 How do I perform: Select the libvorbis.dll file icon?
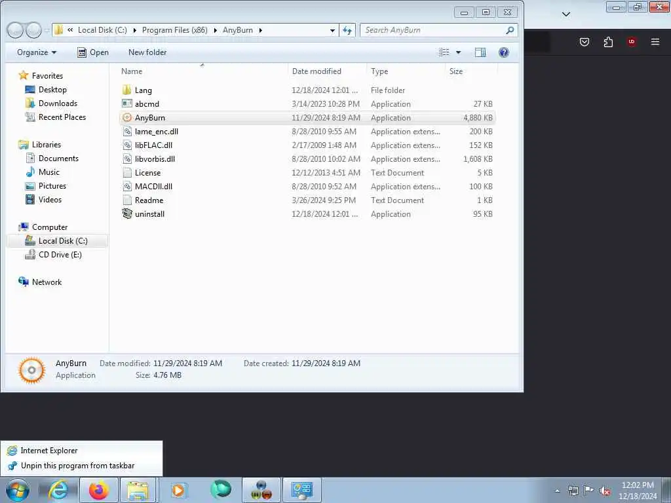[x=126, y=158]
